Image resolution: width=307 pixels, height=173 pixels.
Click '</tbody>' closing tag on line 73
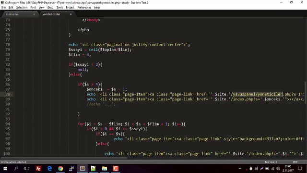[x=91, y=20]
